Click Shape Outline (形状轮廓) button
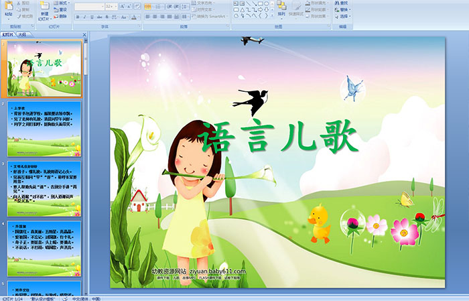 [x=317, y=9]
